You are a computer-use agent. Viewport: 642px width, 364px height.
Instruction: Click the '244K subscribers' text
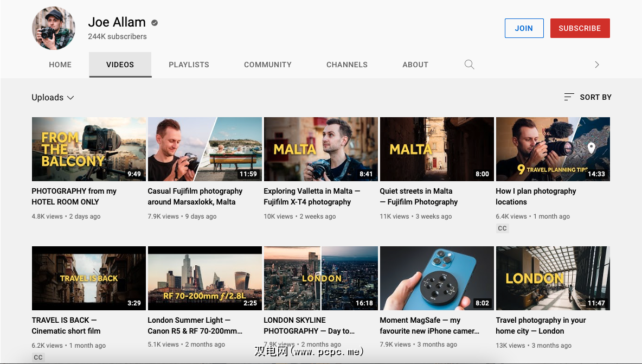(x=117, y=36)
